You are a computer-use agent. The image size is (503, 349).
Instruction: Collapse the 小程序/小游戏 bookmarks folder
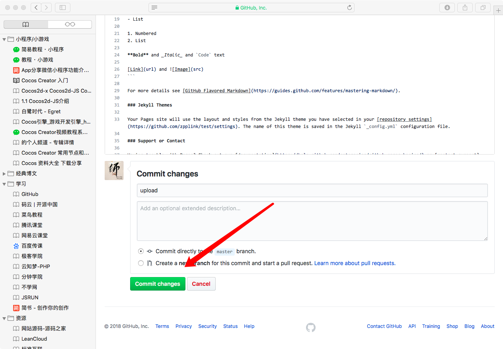[4, 39]
